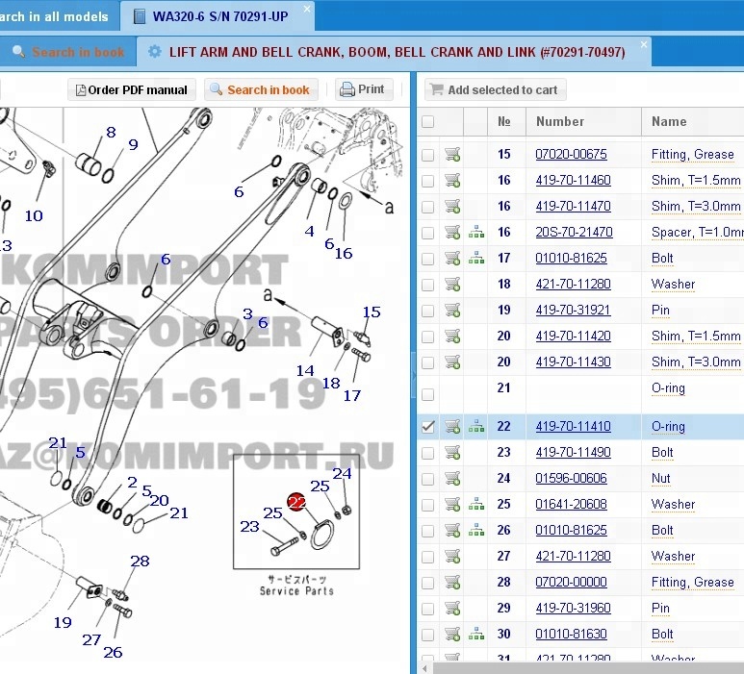This screenshot has width=744, height=674.
Task: Print the parts diagram
Action: [364, 89]
